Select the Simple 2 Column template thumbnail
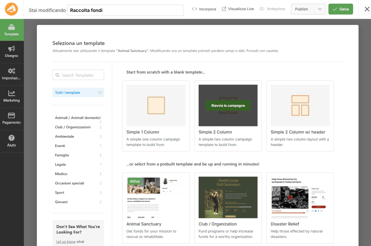 [228, 105]
